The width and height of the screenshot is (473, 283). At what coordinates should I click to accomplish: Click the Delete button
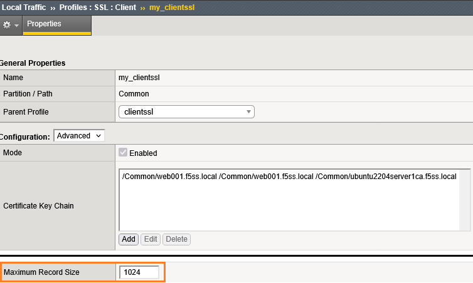(x=176, y=239)
